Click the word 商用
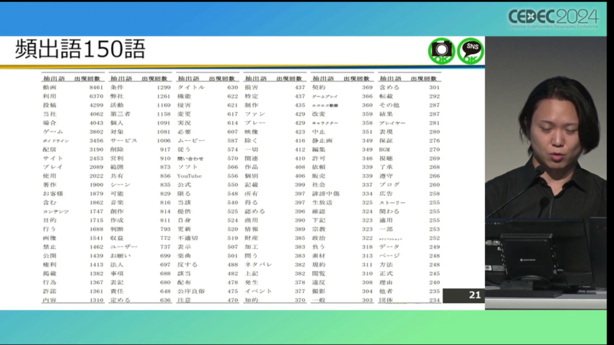Screen dimensions: 614x345 [x=251, y=220]
